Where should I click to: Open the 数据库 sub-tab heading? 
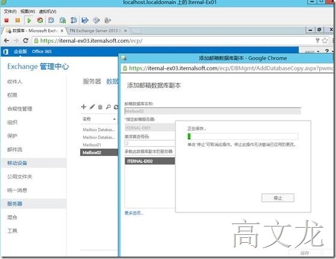click(x=112, y=81)
